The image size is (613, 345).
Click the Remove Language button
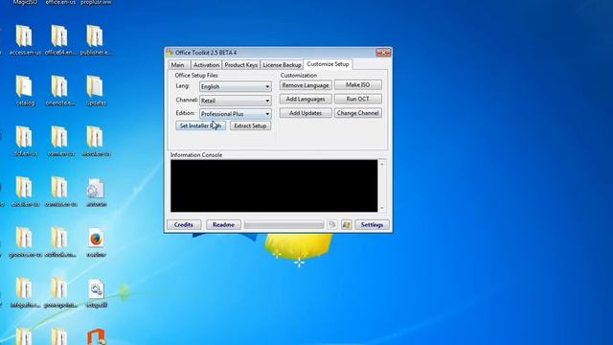click(x=306, y=85)
